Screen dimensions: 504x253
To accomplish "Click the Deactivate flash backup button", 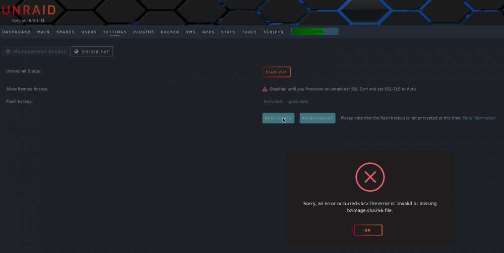I will tap(278, 118).
